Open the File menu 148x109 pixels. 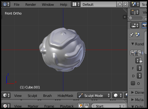pos(17,5)
